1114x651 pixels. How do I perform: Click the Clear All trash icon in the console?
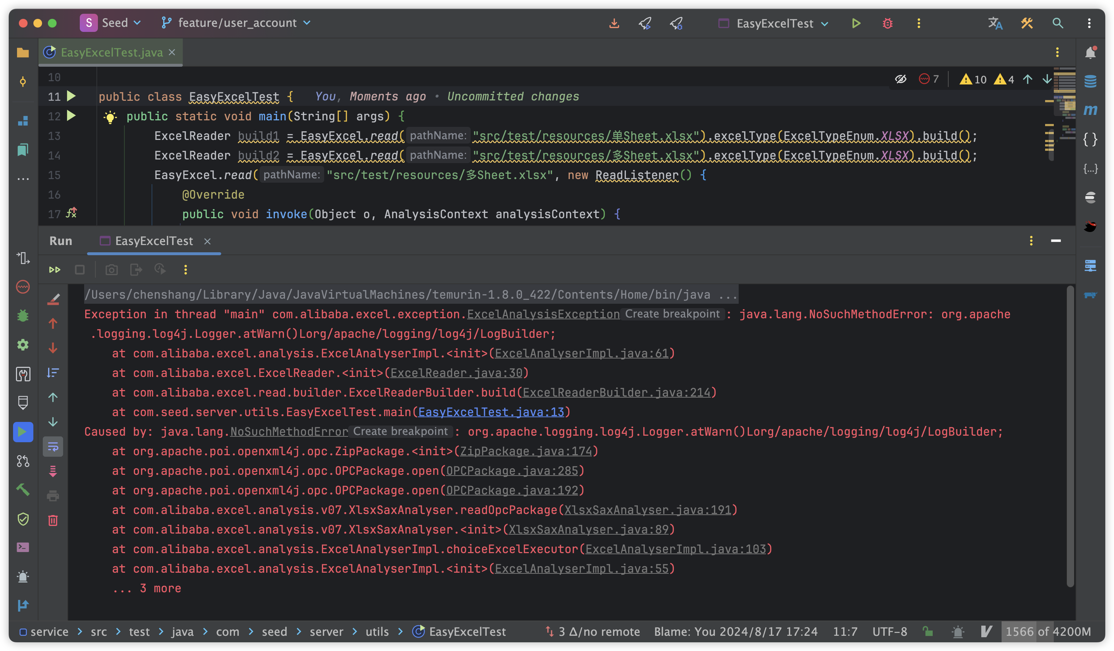53,520
